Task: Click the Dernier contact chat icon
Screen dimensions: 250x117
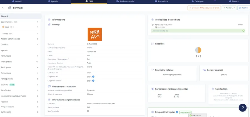Action: (204, 70)
